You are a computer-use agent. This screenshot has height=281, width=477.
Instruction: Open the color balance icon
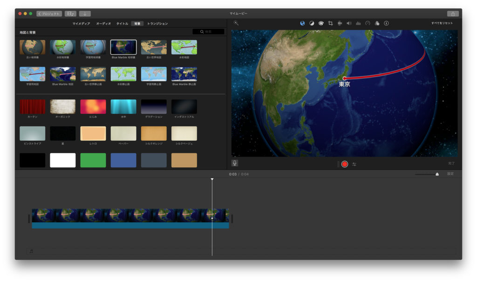point(312,23)
